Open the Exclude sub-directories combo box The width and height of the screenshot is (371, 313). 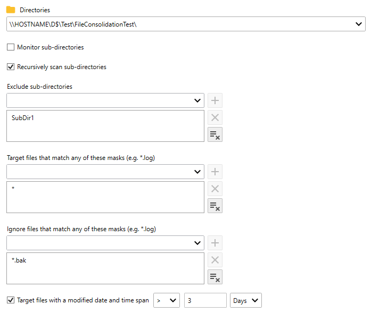pos(197,100)
